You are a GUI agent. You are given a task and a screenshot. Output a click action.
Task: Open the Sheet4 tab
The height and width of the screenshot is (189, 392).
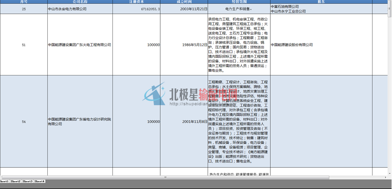(39, 181)
